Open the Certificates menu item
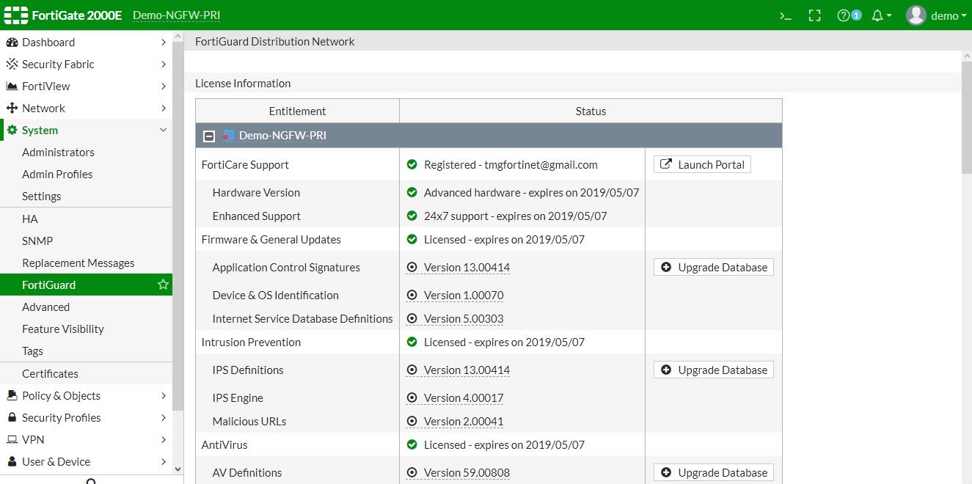The width and height of the screenshot is (972, 484). point(50,373)
